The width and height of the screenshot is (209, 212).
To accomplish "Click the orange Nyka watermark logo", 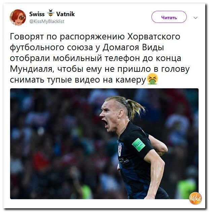I will [195, 198].
